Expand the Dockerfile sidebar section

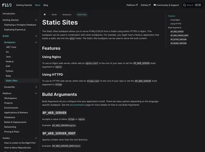[36, 87]
